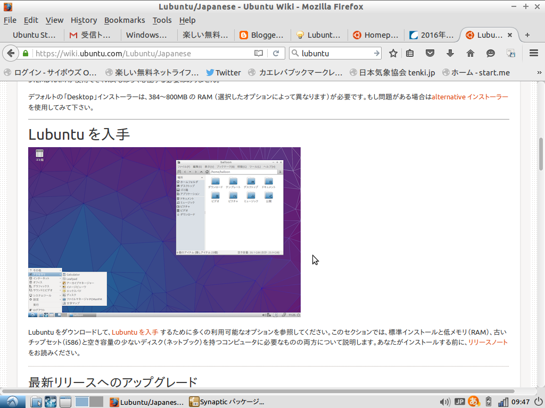Click the URL address field
The height and width of the screenshot is (408, 545).
pyautogui.click(x=143, y=54)
